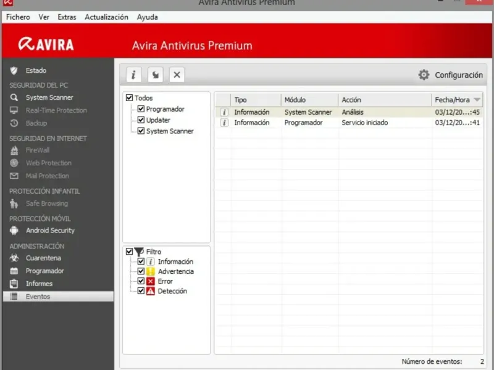Click the Avira logo in red banner
Viewport: 494px width, 370px height.
tap(46, 44)
